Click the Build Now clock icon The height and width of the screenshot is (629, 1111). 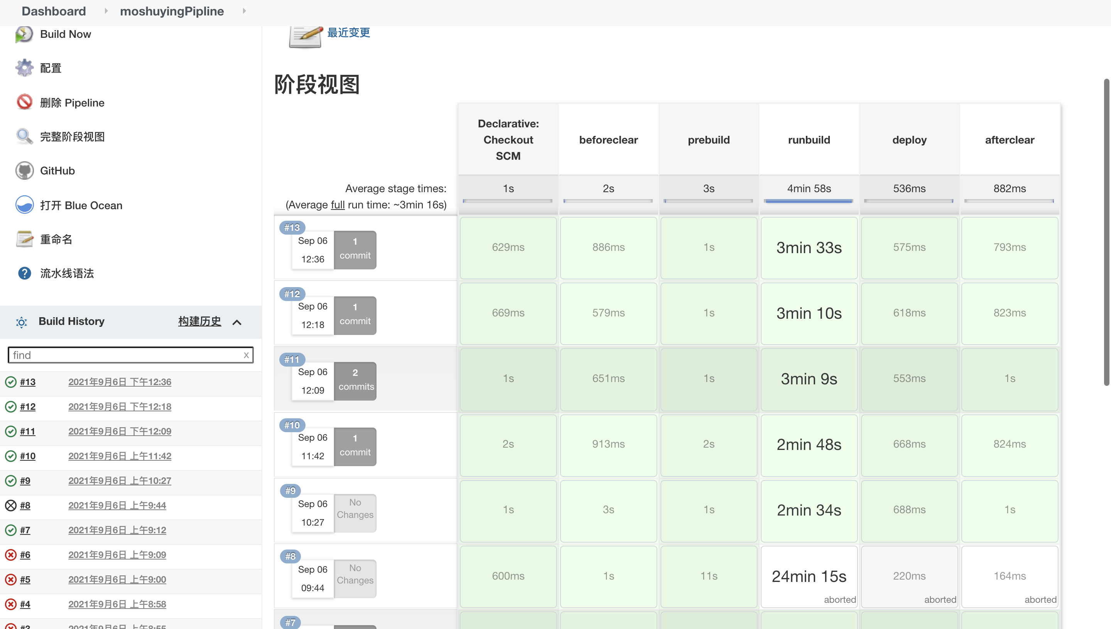point(24,34)
